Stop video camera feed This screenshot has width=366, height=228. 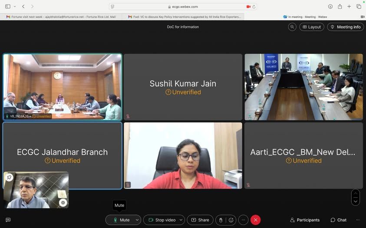[x=161, y=220]
